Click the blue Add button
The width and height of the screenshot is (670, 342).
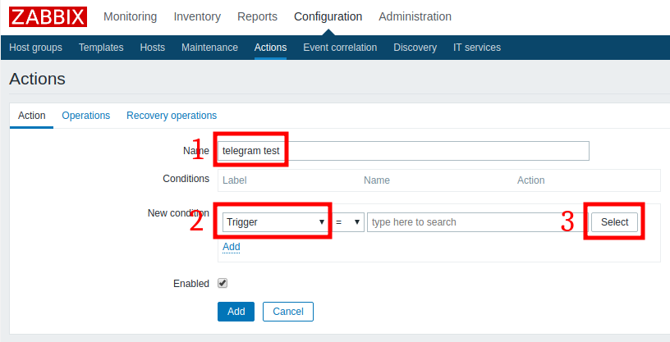point(236,312)
